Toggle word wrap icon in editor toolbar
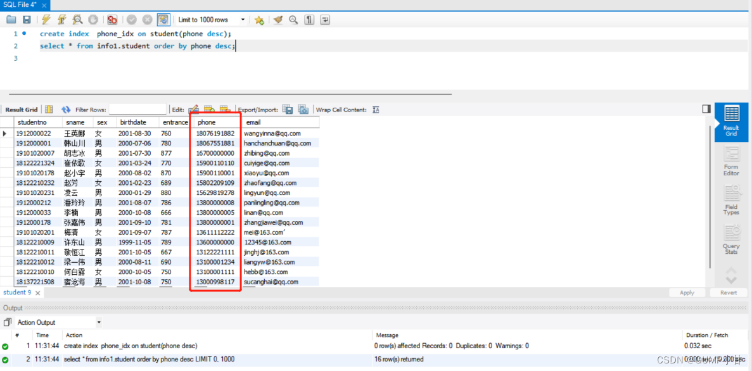The image size is (752, 371). [326, 20]
